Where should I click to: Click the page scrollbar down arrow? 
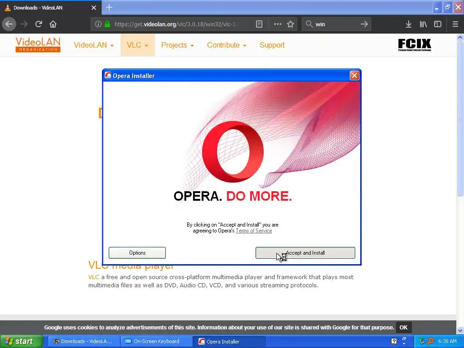(460, 330)
